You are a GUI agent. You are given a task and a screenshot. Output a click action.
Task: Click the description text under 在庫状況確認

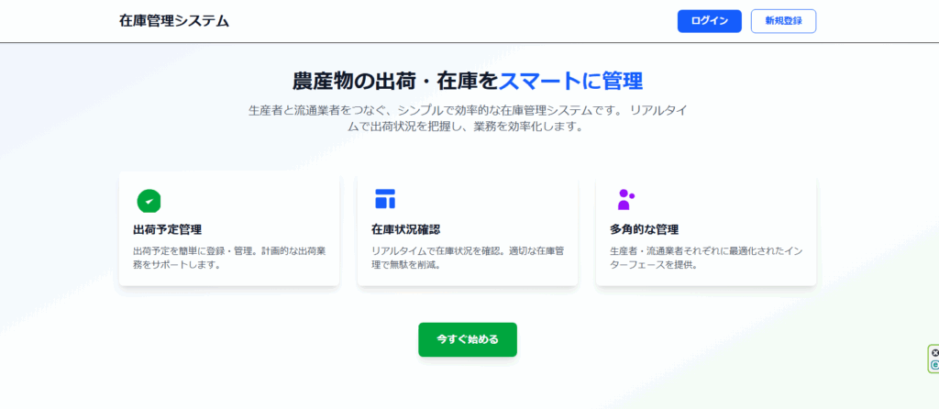click(467, 258)
